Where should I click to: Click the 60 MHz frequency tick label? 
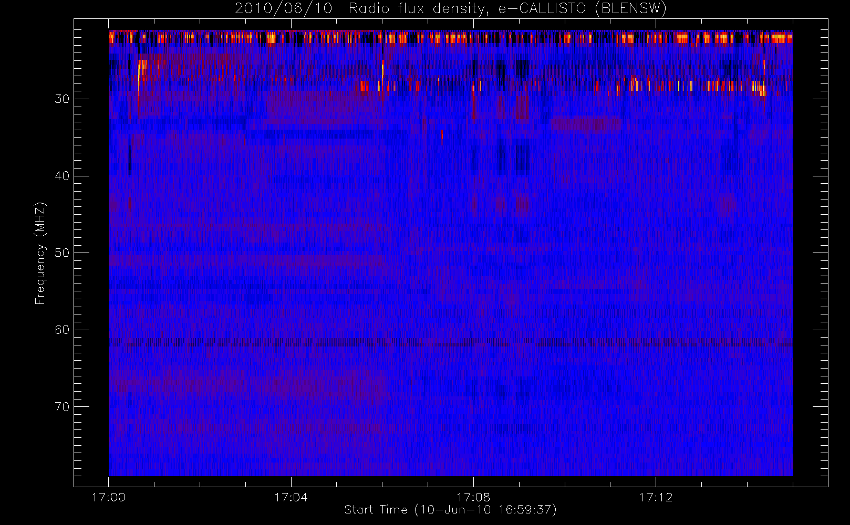[x=62, y=330]
